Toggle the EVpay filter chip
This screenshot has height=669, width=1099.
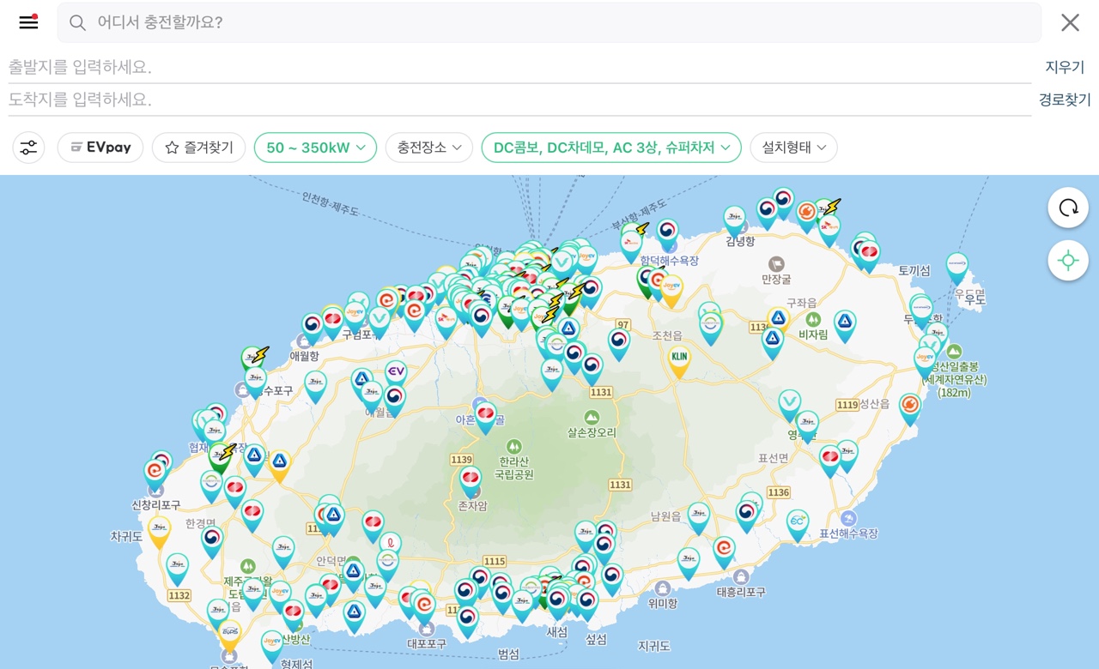coord(100,148)
